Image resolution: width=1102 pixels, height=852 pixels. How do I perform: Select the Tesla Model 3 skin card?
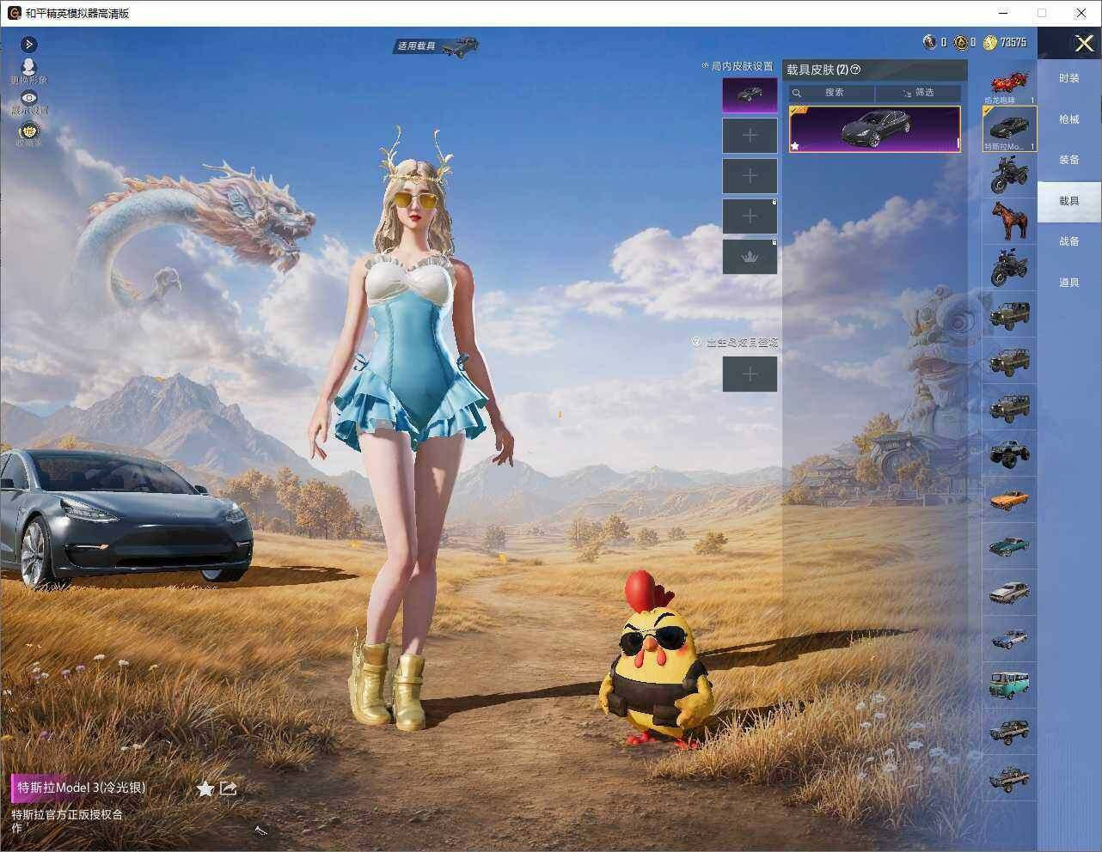pos(875,129)
